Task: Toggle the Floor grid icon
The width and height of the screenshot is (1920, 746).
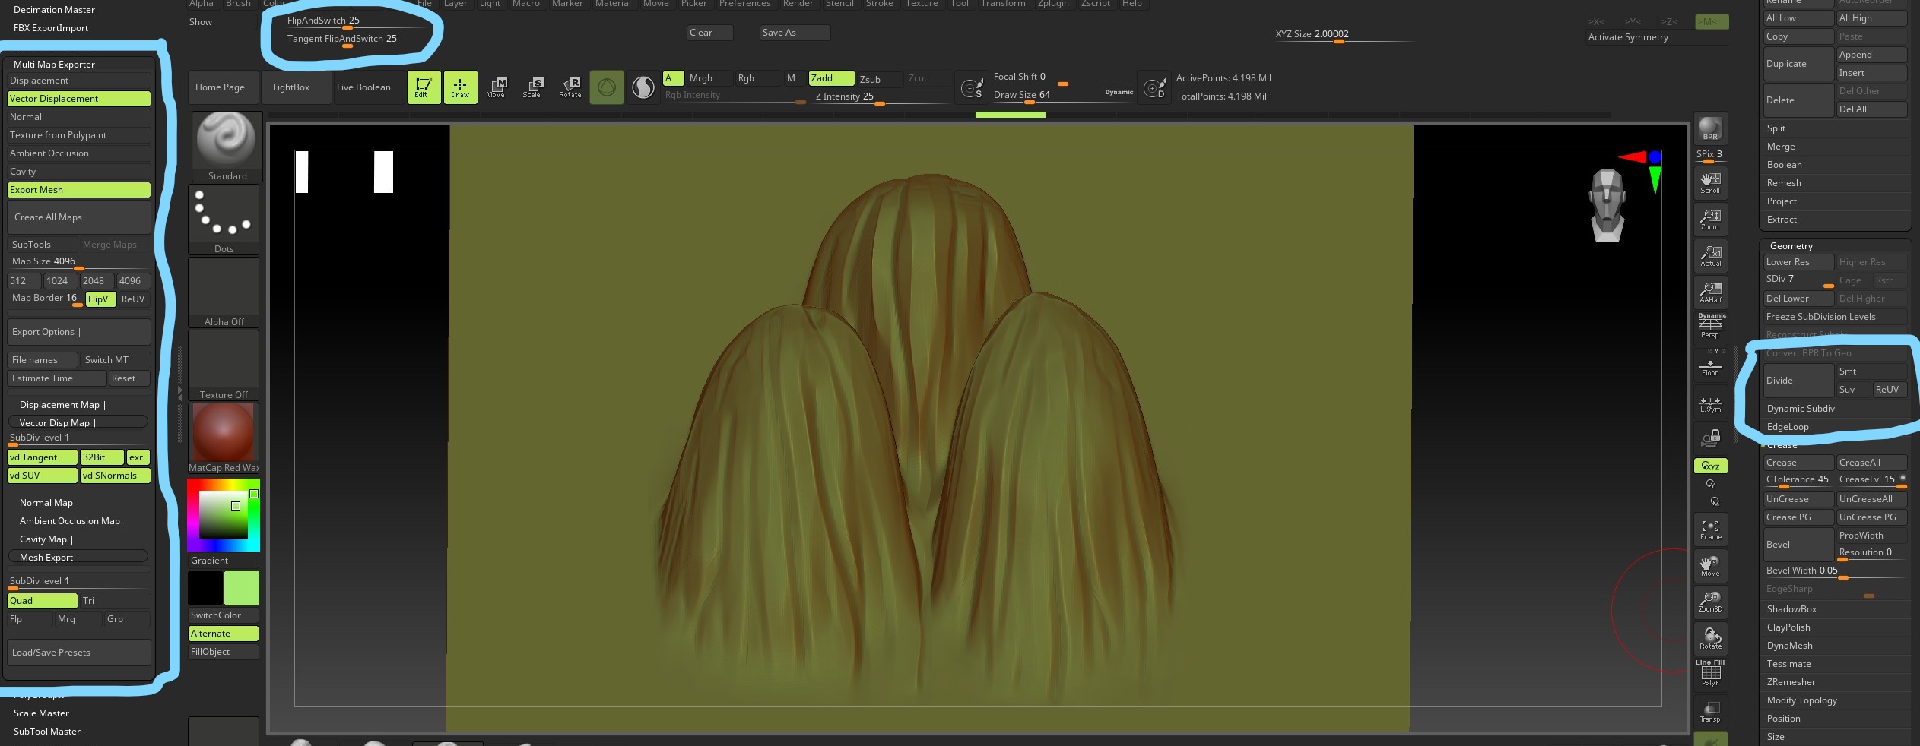Action: (x=1710, y=368)
